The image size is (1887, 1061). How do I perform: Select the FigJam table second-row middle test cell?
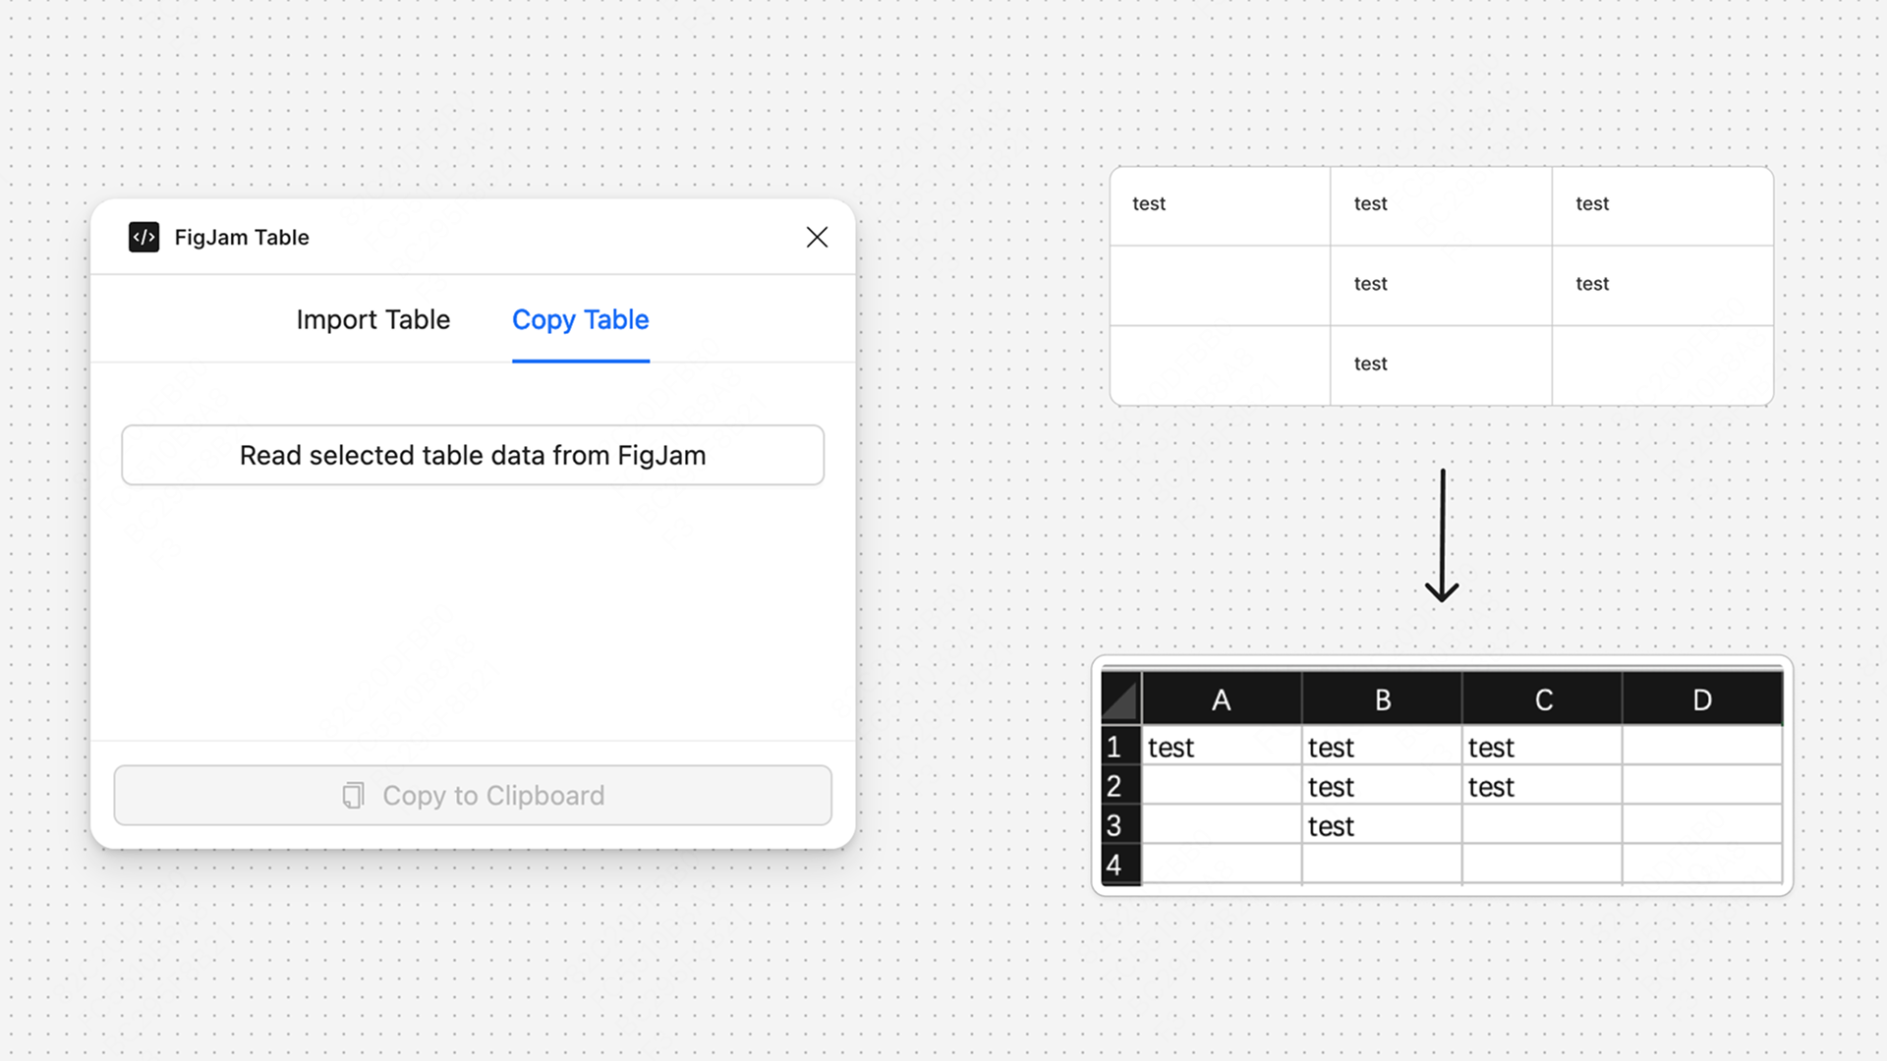coord(1442,285)
